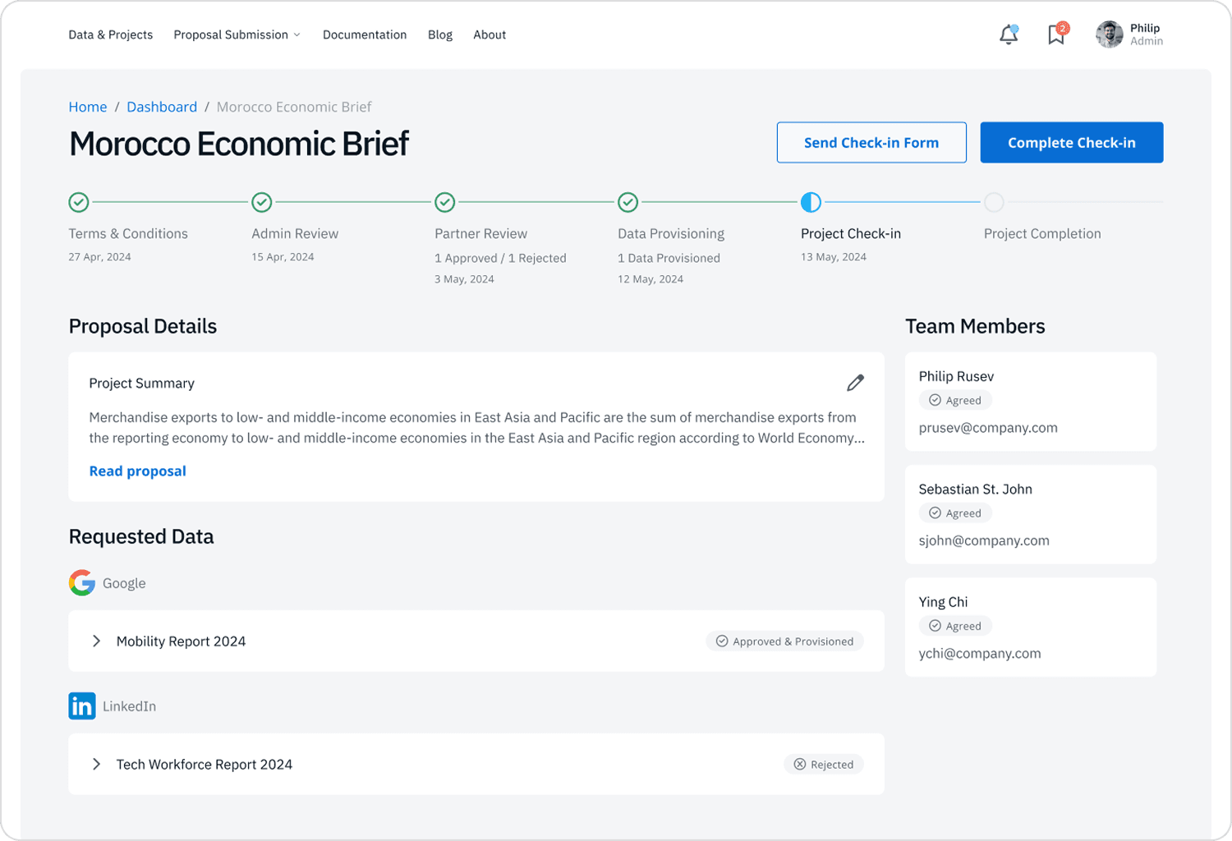Viewport: 1232px width, 841px height.
Task: Open the notifications bell icon
Action: (x=1009, y=34)
